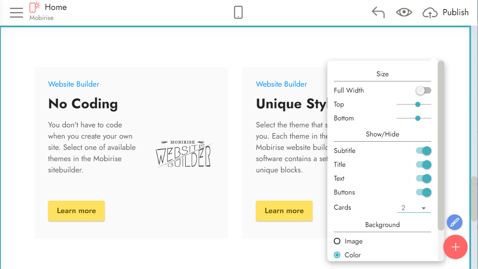Select the No Coding heading
Viewport: 478px width, 269px height.
coord(83,104)
